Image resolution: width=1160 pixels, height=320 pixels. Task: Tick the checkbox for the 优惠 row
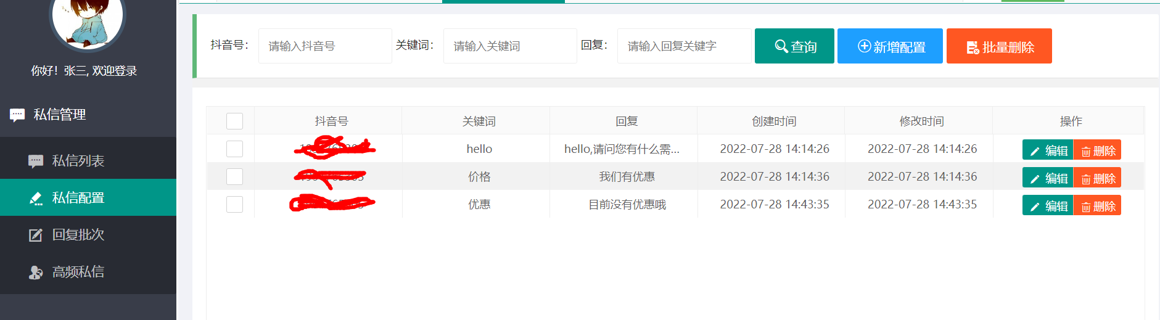234,205
